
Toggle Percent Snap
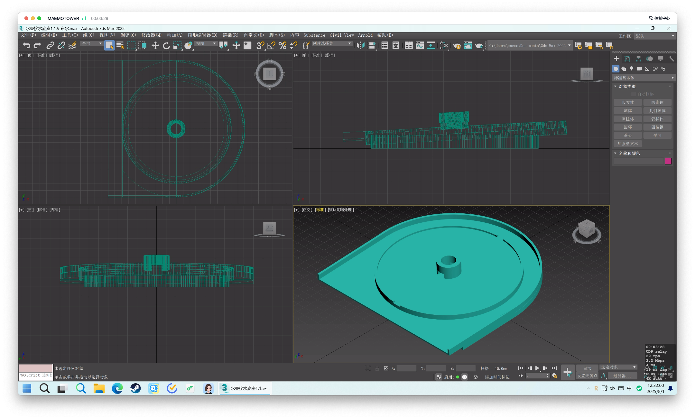coord(283,45)
